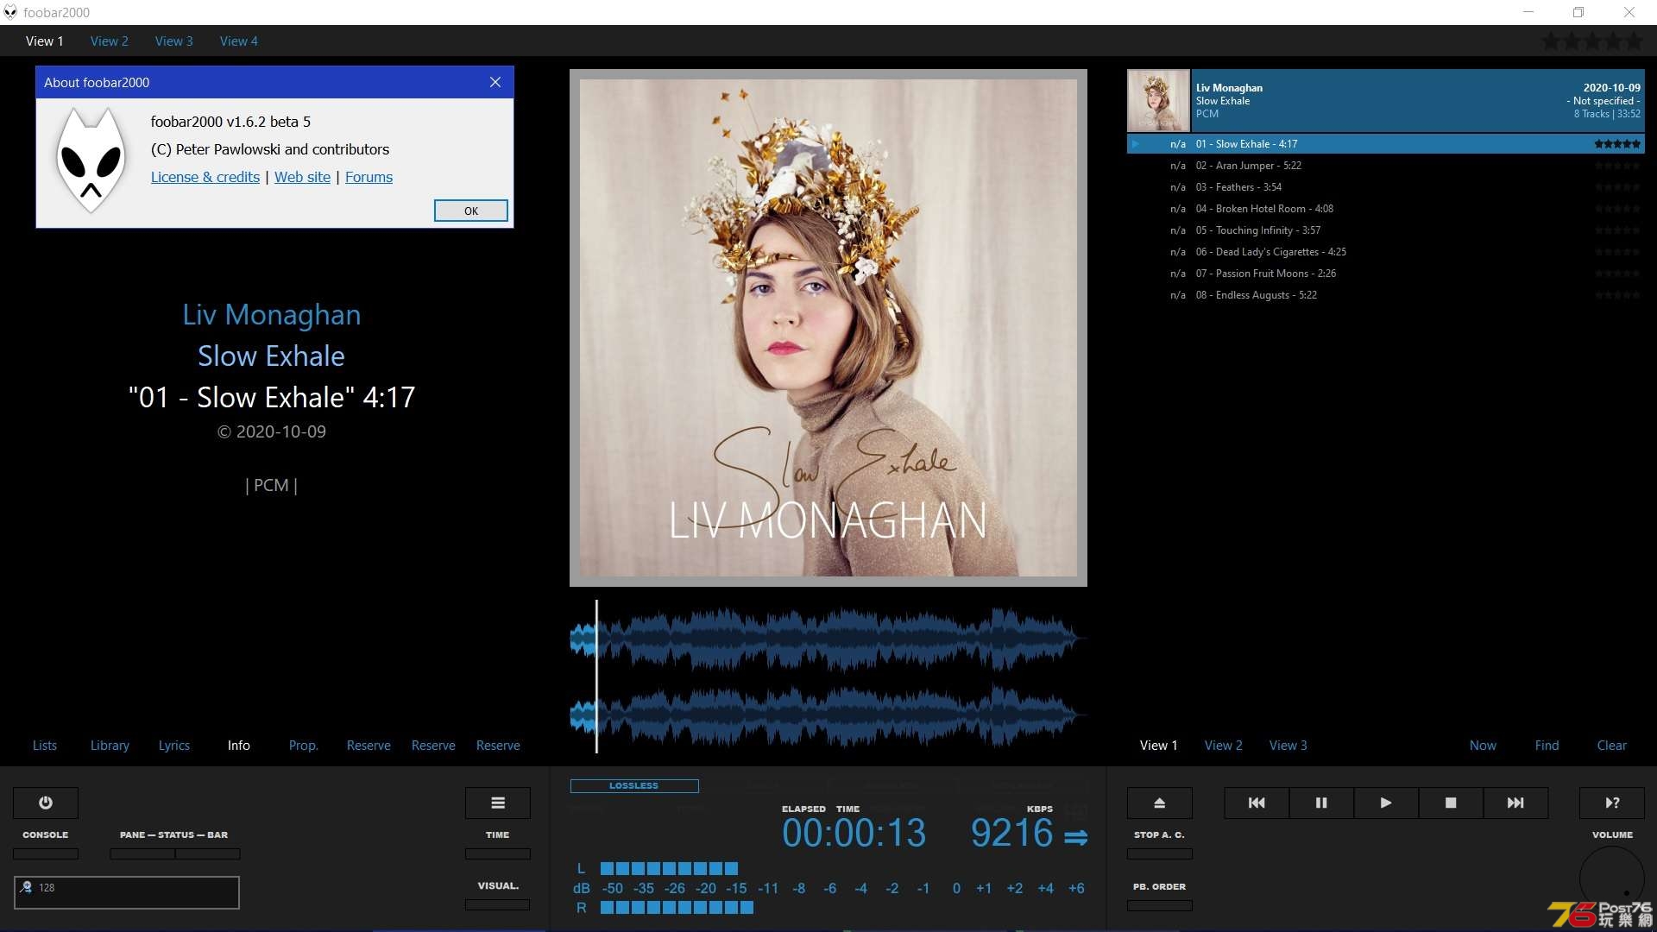The image size is (1657, 932).
Task: Select the Info panel tab
Action: 239,746
